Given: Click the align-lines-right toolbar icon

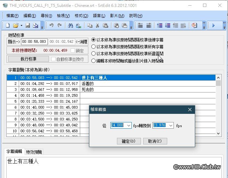Looking at the screenshot, I should [x=148, y=25].
